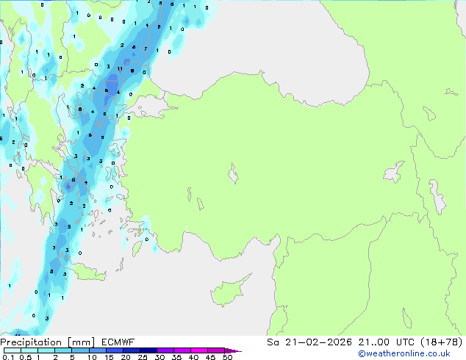Pick the 15–20 mm legend swatch
Image resolution: width=466 pixels, height=360 pixels.
[x=115, y=350]
